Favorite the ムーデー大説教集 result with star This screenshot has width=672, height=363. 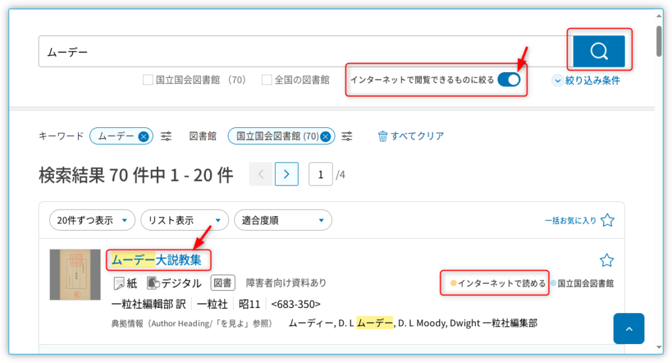click(607, 260)
